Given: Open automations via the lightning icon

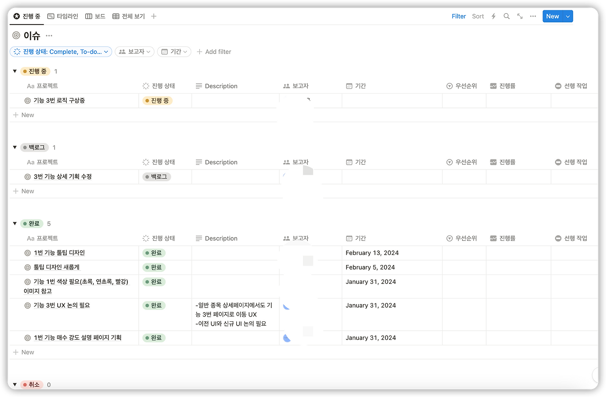Looking at the screenshot, I should tap(493, 16).
